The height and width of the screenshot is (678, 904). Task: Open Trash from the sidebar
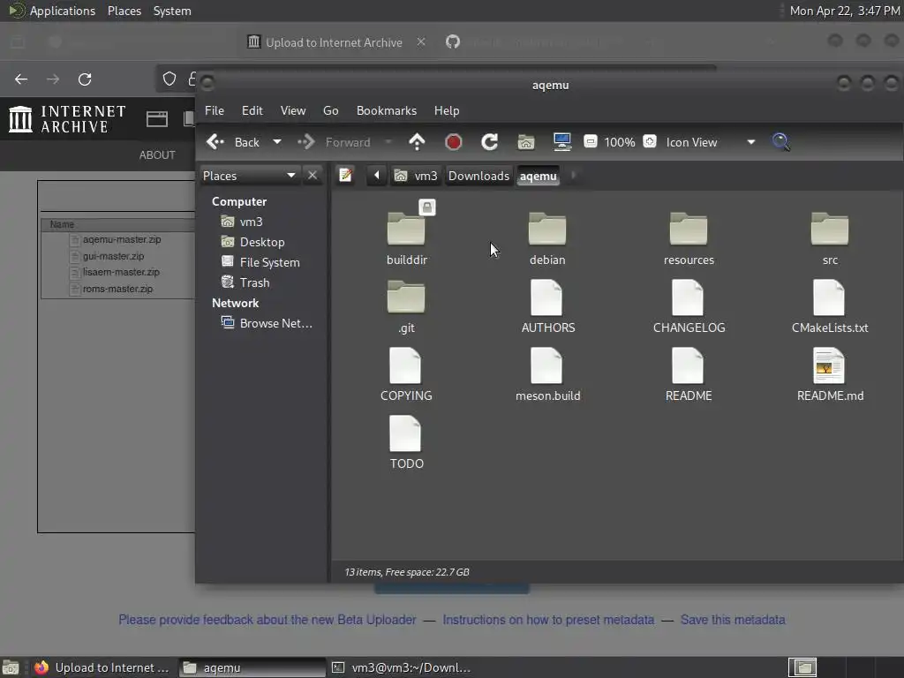(245, 282)
